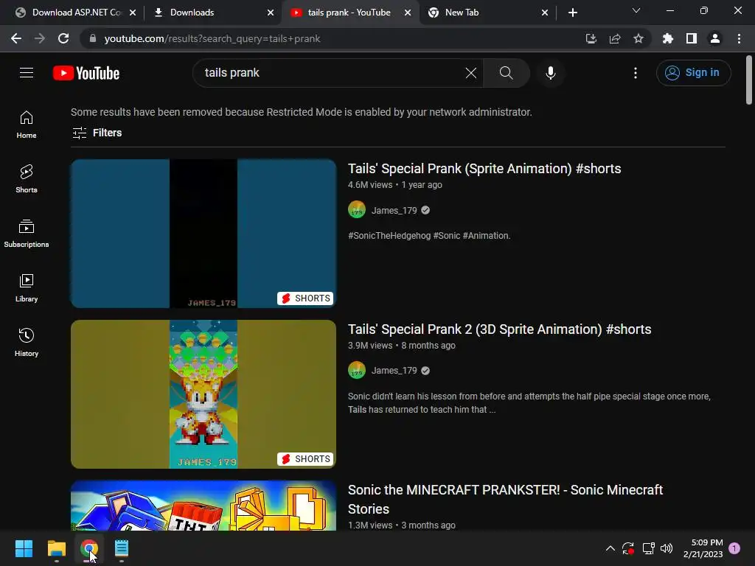The image size is (755, 566).
Task: Open File Explorer from the taskbar
Action: pyautogui.click(x=56, y=548)
